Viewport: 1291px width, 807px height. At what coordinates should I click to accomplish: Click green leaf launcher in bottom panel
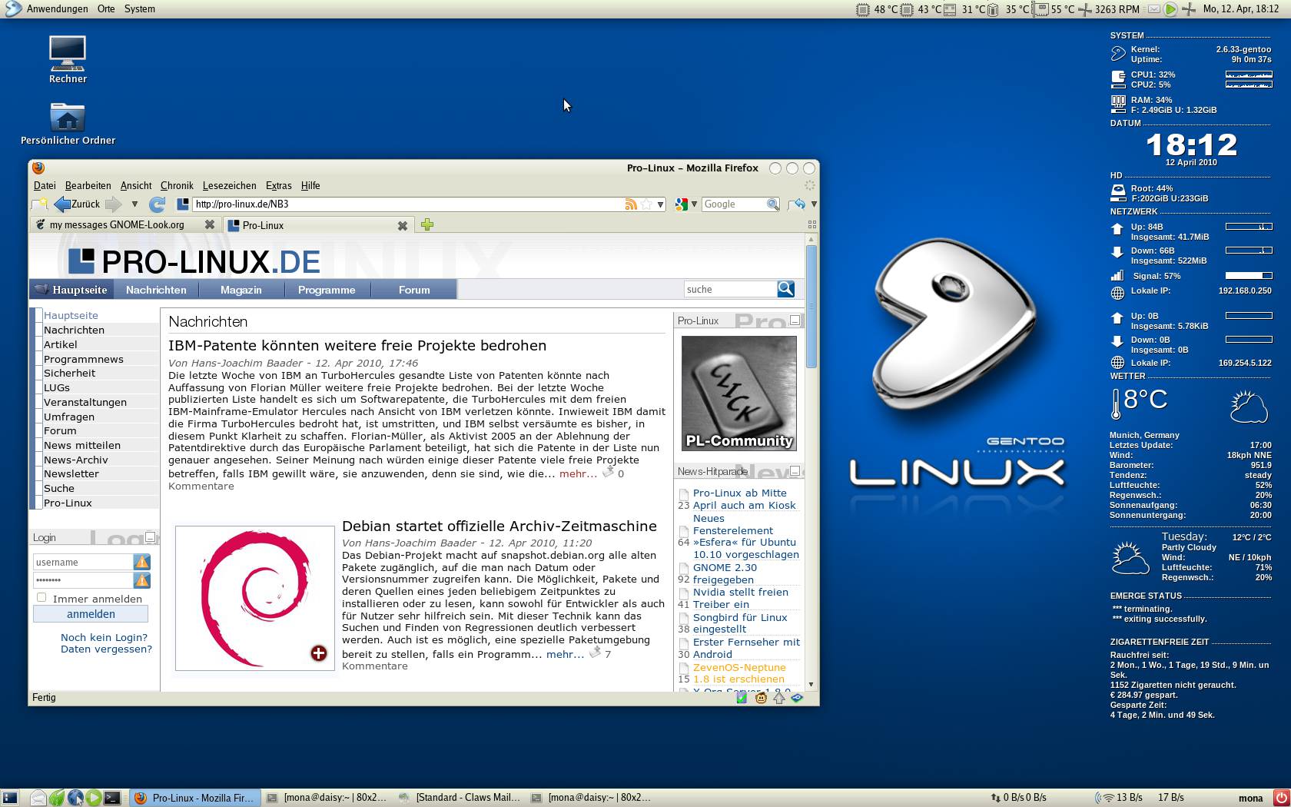pos(57,798)
